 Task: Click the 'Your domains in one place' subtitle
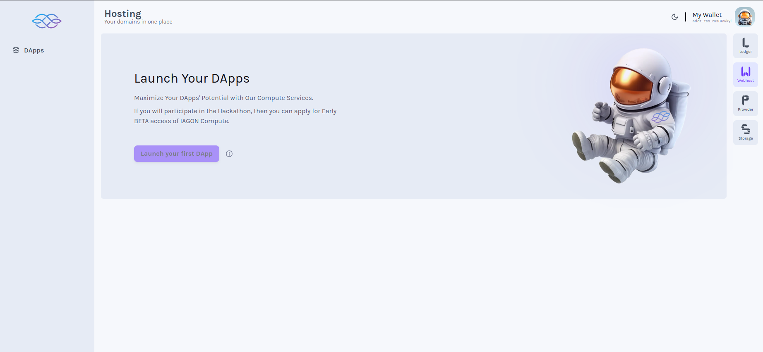tap(138, 22)
